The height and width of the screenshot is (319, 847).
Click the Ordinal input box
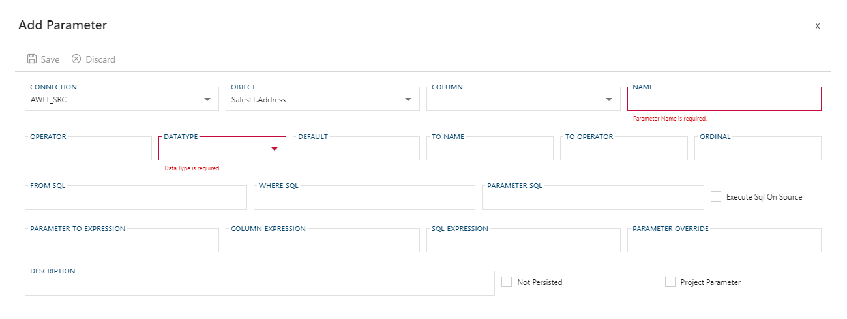coord(758,149)
